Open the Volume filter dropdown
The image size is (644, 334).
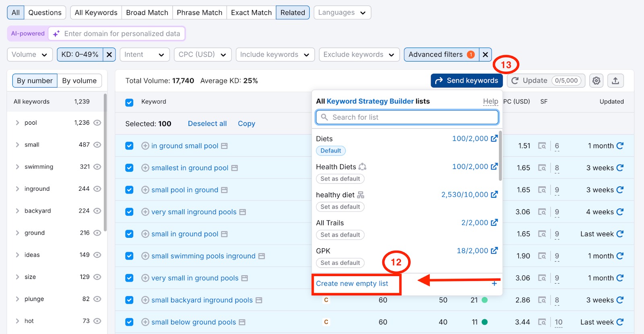pos(30,54)
